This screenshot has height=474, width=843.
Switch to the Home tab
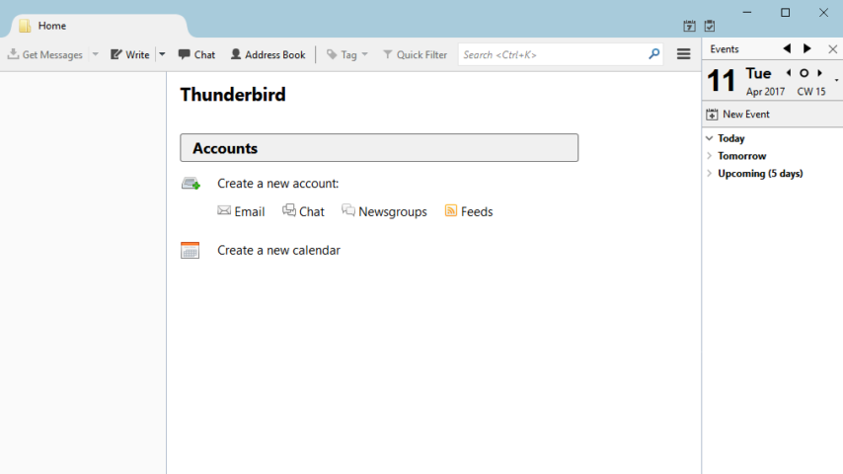tap(100, 26)
